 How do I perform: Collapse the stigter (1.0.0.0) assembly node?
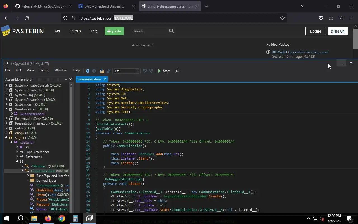(x=6, y=137)
